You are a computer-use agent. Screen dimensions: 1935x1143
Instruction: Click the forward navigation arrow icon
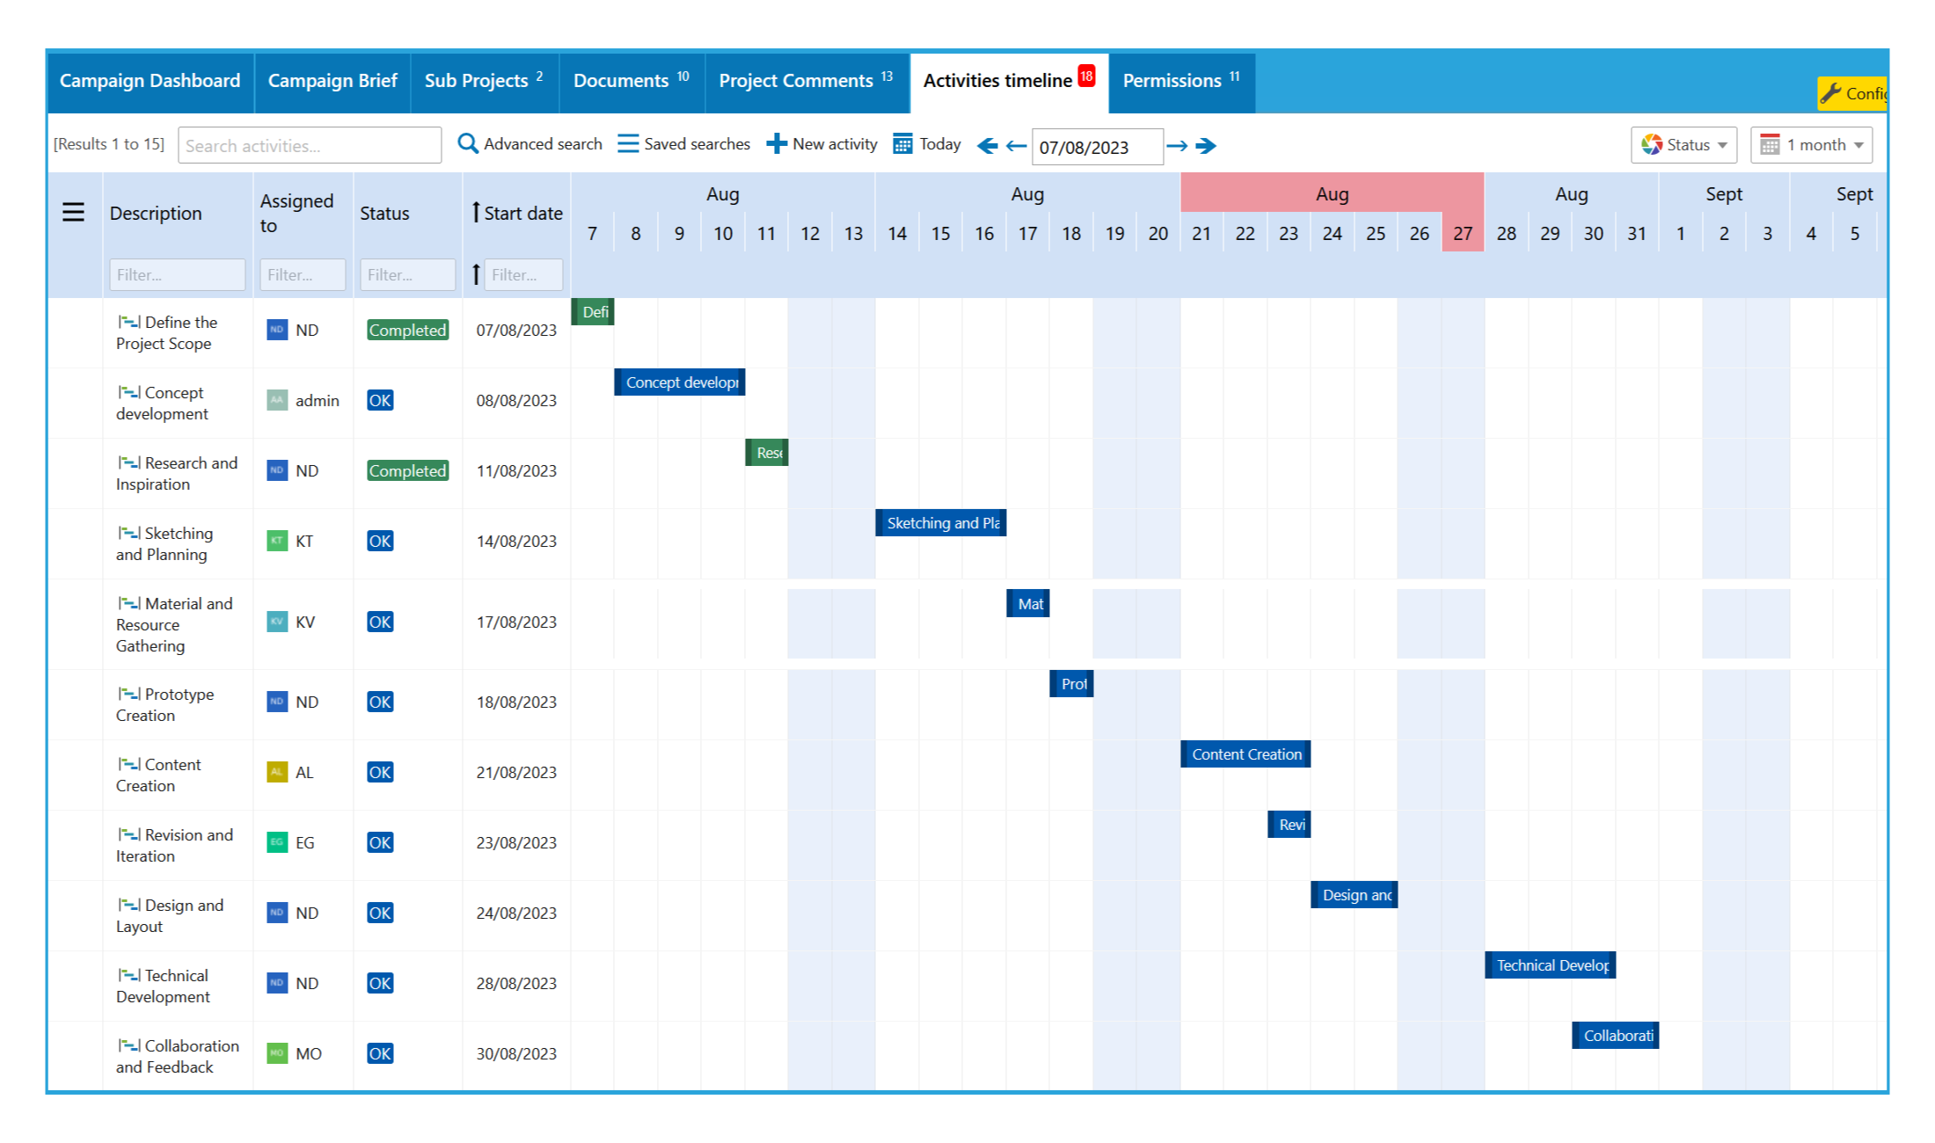pyautogui.click(x=1179, y=146)
